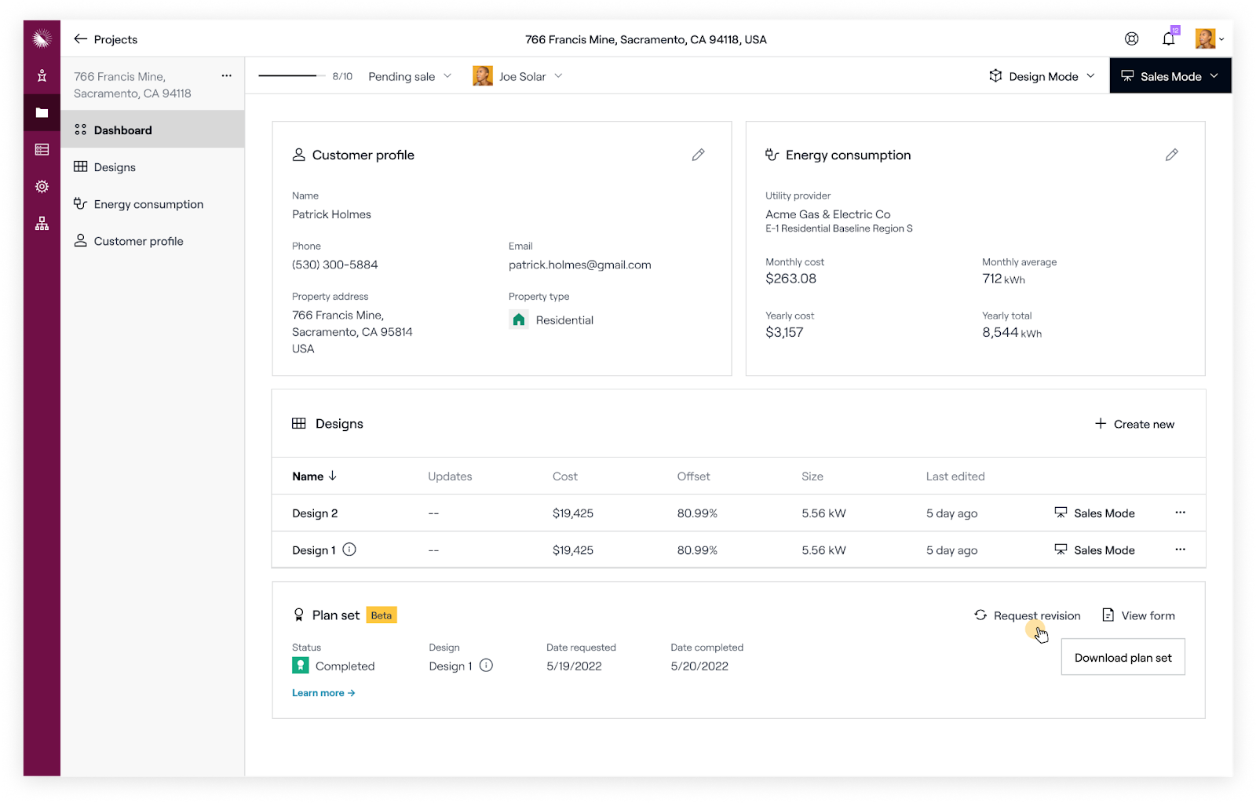Edit Customer profile with pencil icon

tap(698, 155)
